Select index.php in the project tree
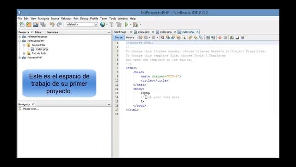Viewport: 296px width, 167px height. pos(42,49)
